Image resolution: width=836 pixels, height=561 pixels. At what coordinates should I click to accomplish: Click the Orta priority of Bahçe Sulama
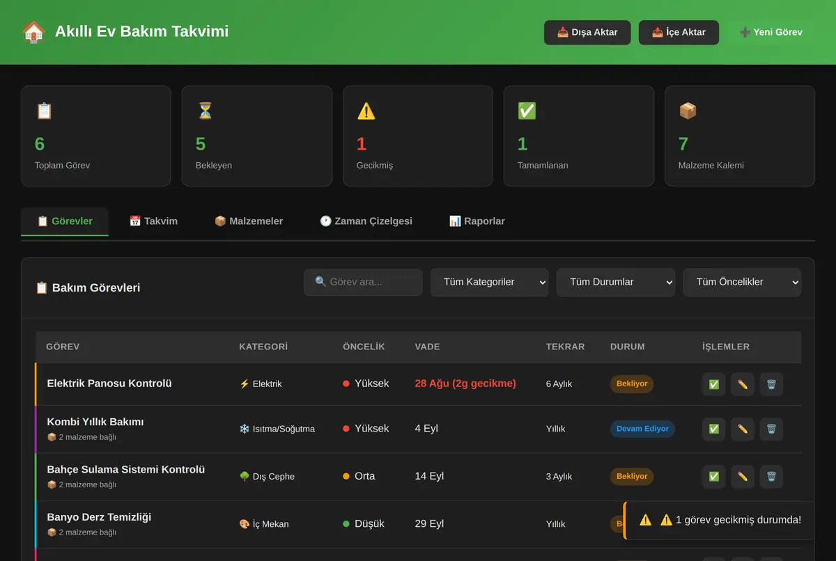[359, 476]
